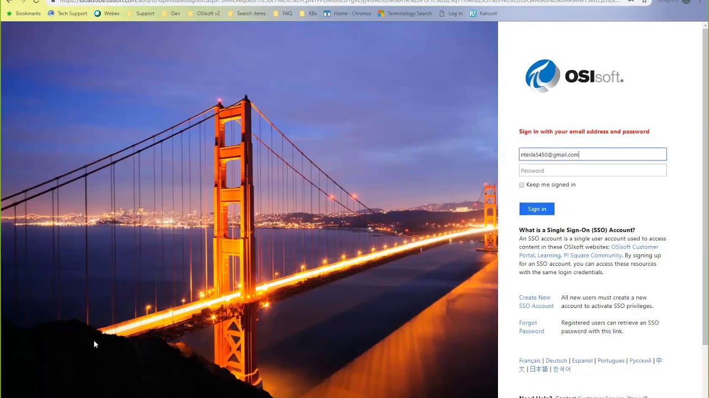The image size is (709, 398).
Task: Open the Bookmarks star bookmark
Action: pos(24,13)
